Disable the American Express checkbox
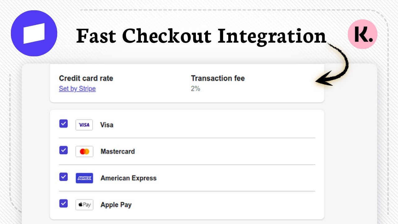Image resolution: width=398 pixels, height=224 pixels. pos(63,177)
